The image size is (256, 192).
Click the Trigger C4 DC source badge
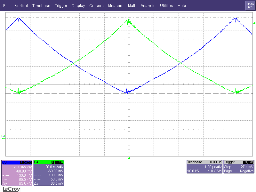click(x=248, y=162)
